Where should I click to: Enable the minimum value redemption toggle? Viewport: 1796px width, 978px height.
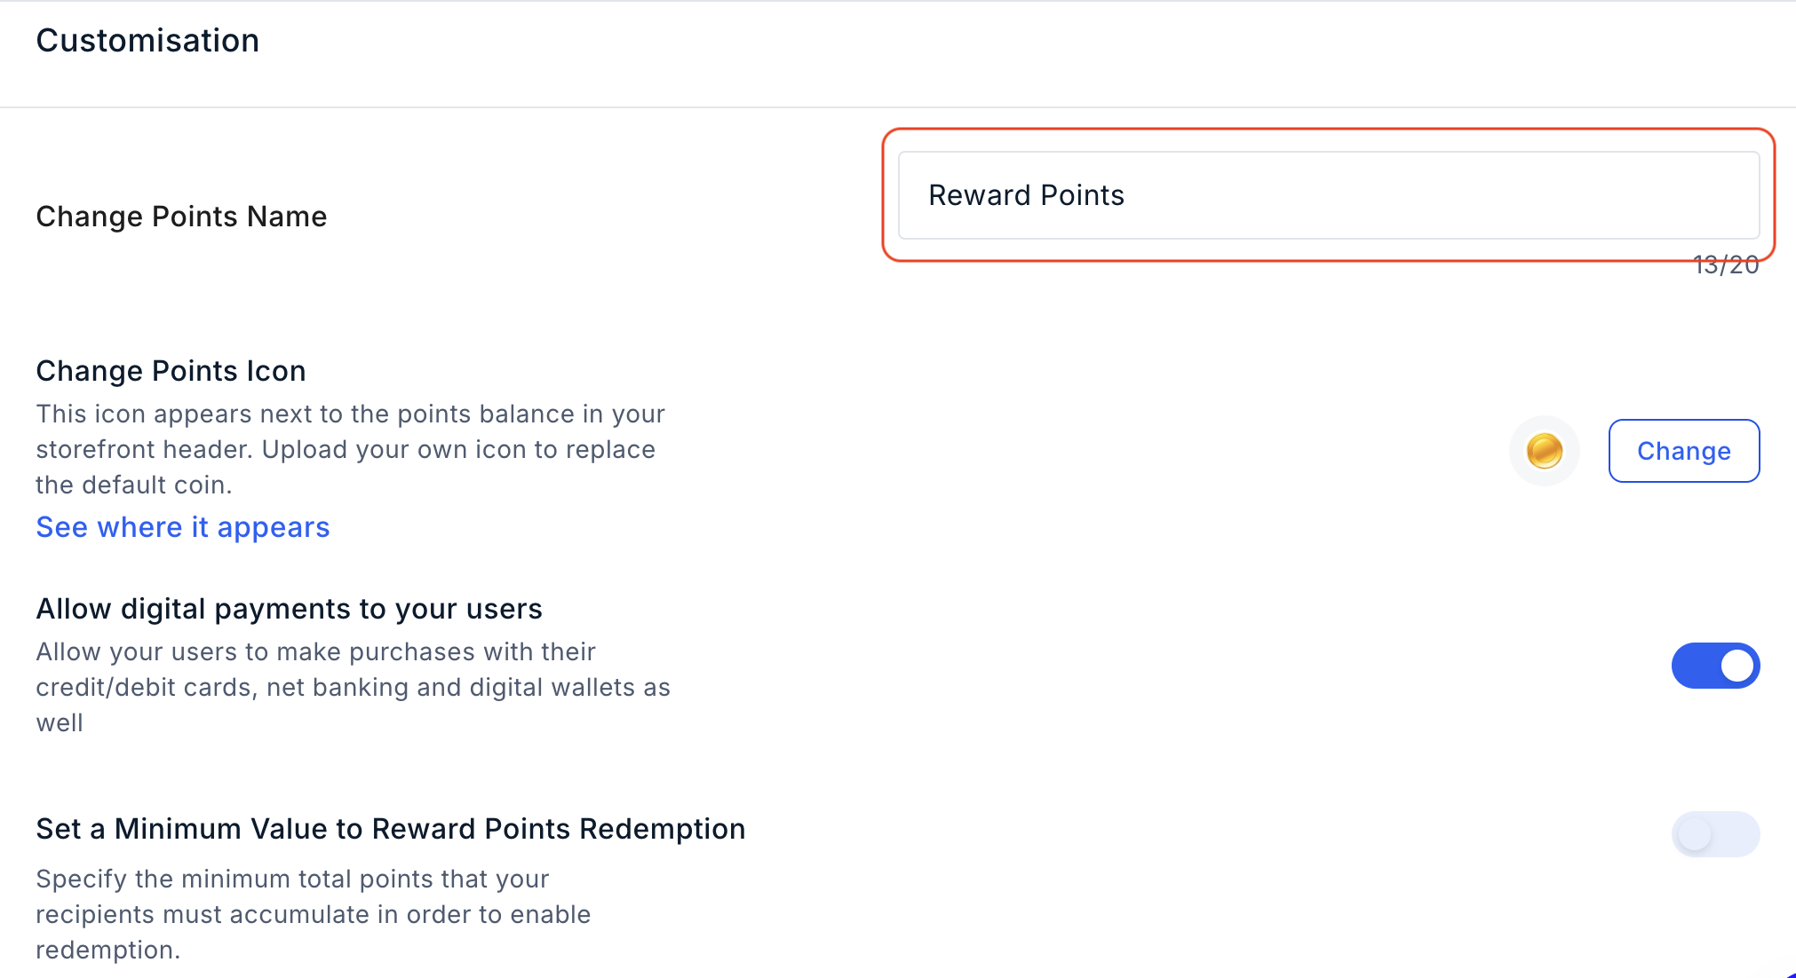[x=1716, y=834]
